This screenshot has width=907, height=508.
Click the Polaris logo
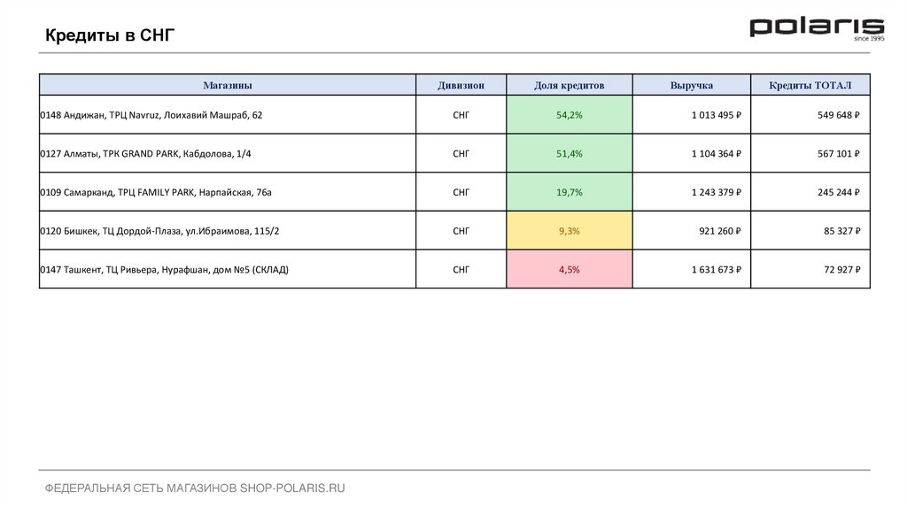coord(817,28)
